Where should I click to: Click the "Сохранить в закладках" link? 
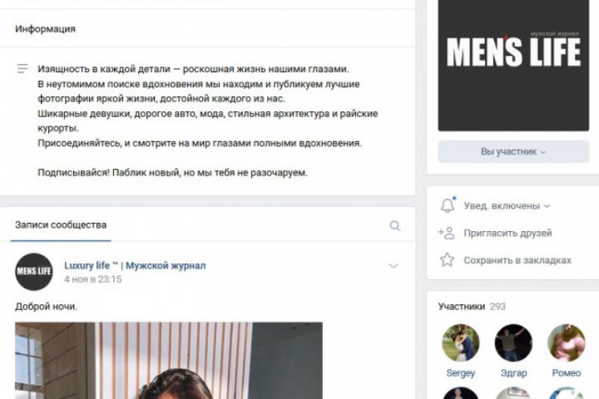click(x=517, y=260)
